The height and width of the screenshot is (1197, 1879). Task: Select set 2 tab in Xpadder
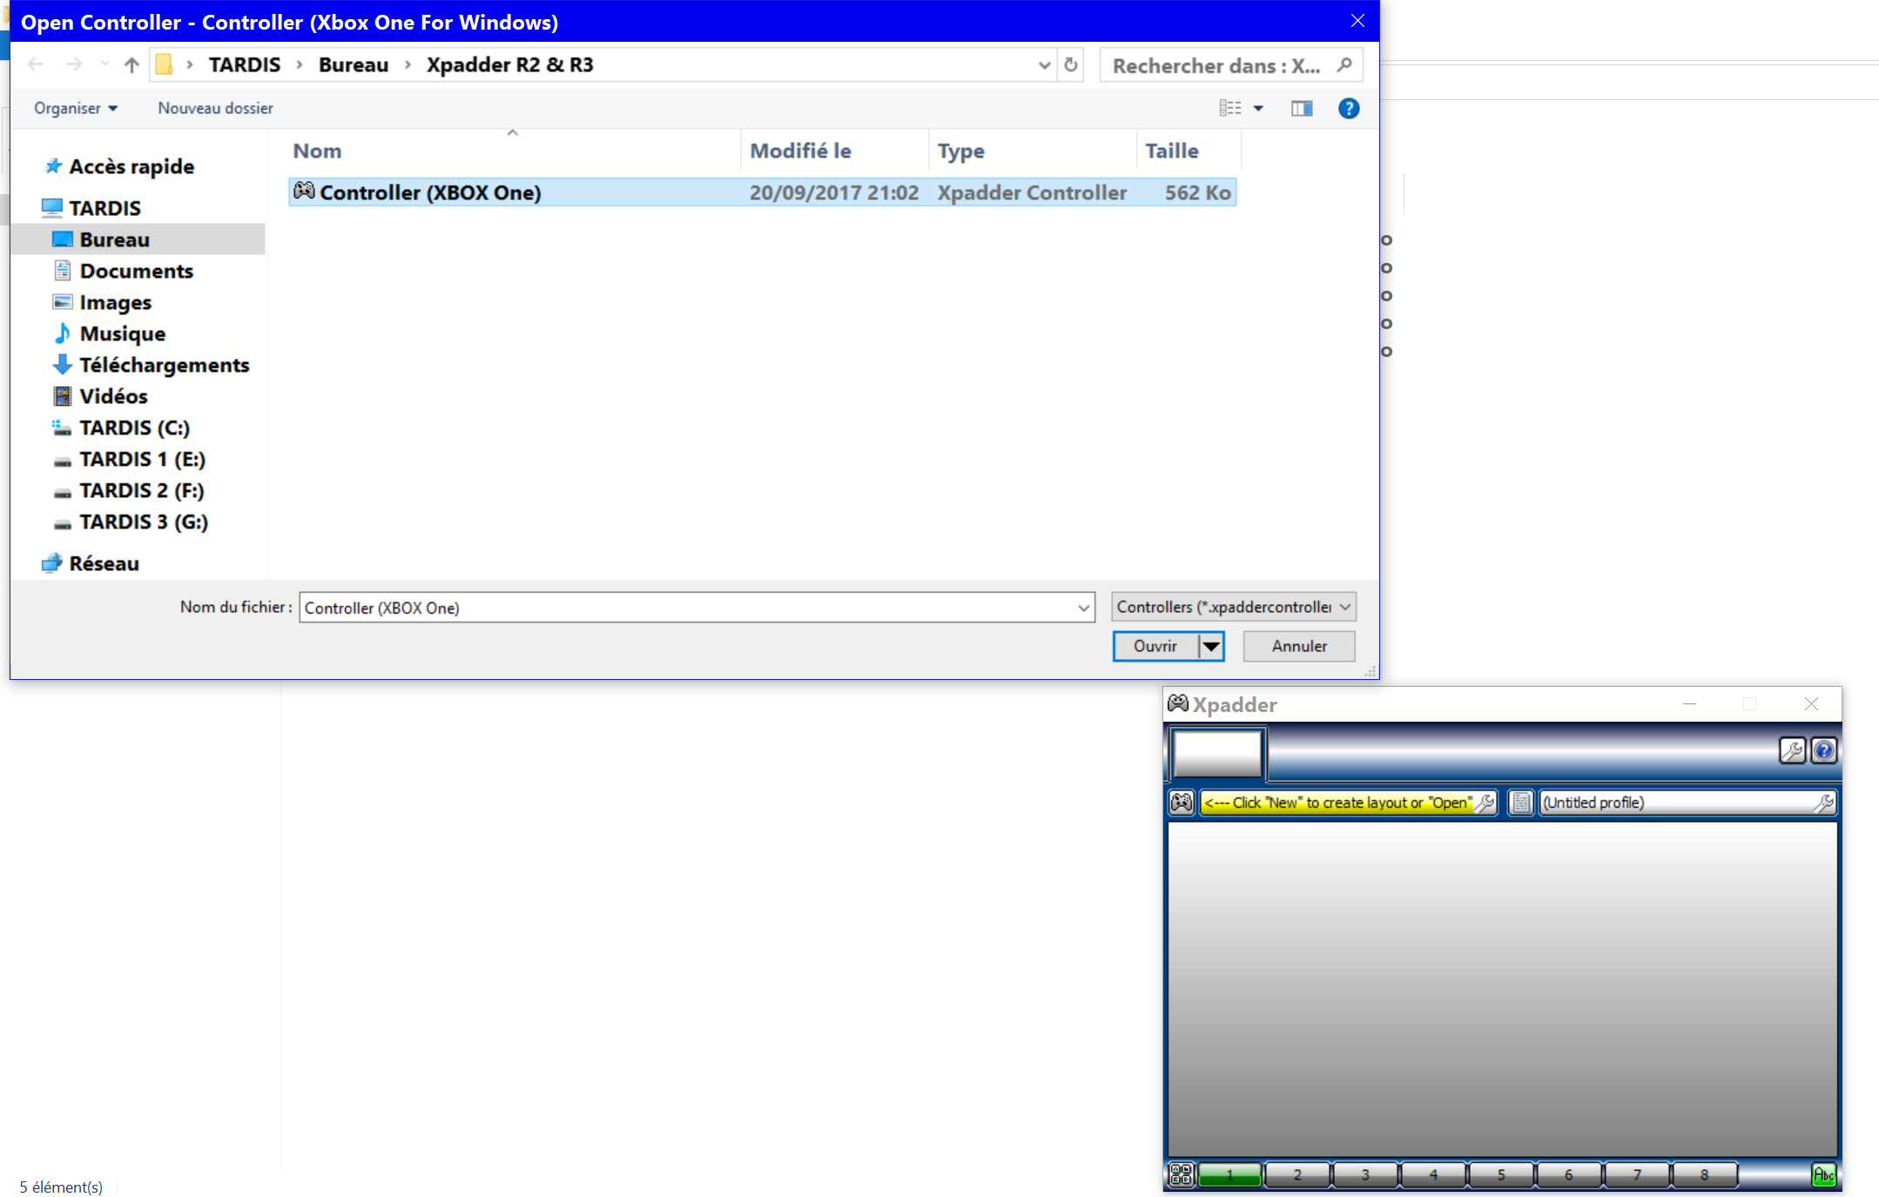click(x=1297, y=1174)
